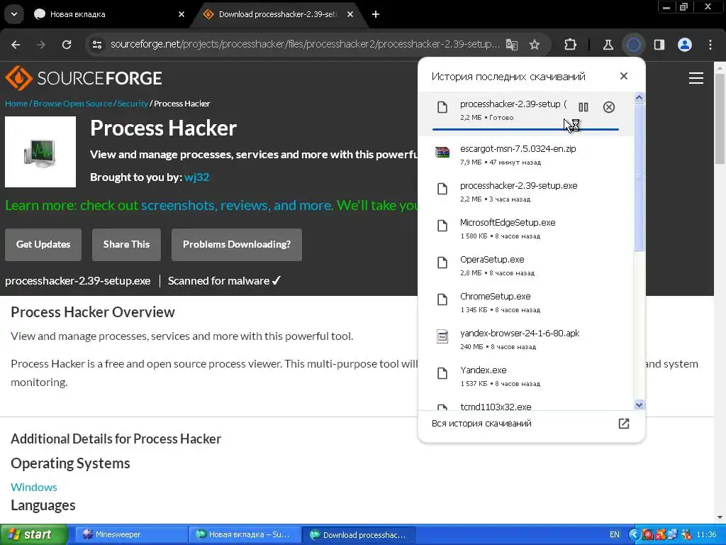Open escargot-msn-7.5.0324-en.zip archive icon
Viewport: 726px width, 545px height.
442,152
